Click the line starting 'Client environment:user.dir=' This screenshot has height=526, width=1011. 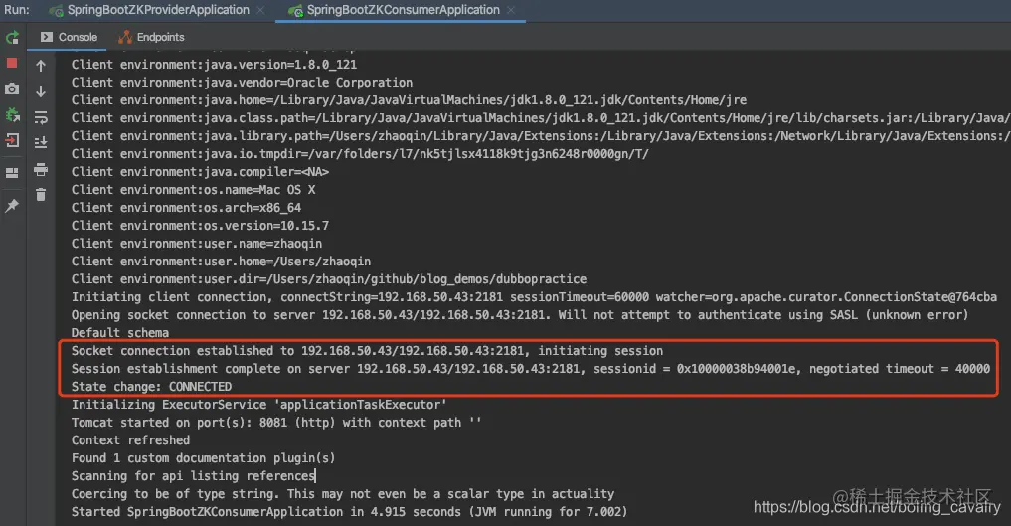point(329,279)
